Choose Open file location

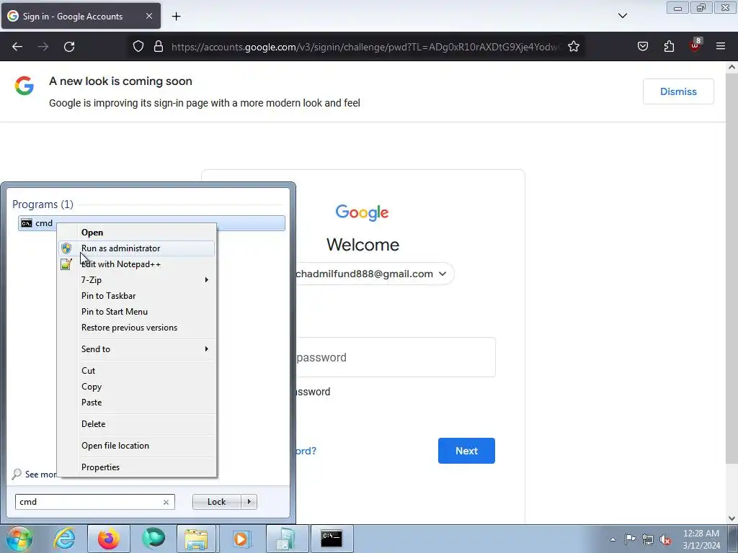pos(136,446)
